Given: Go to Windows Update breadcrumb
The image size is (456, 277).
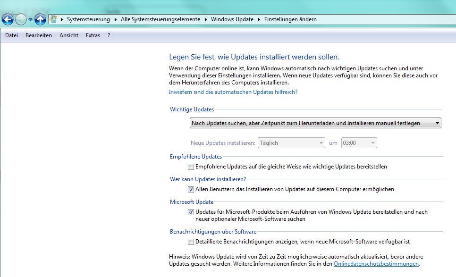Looking at the screenshot, I should 232,19.
